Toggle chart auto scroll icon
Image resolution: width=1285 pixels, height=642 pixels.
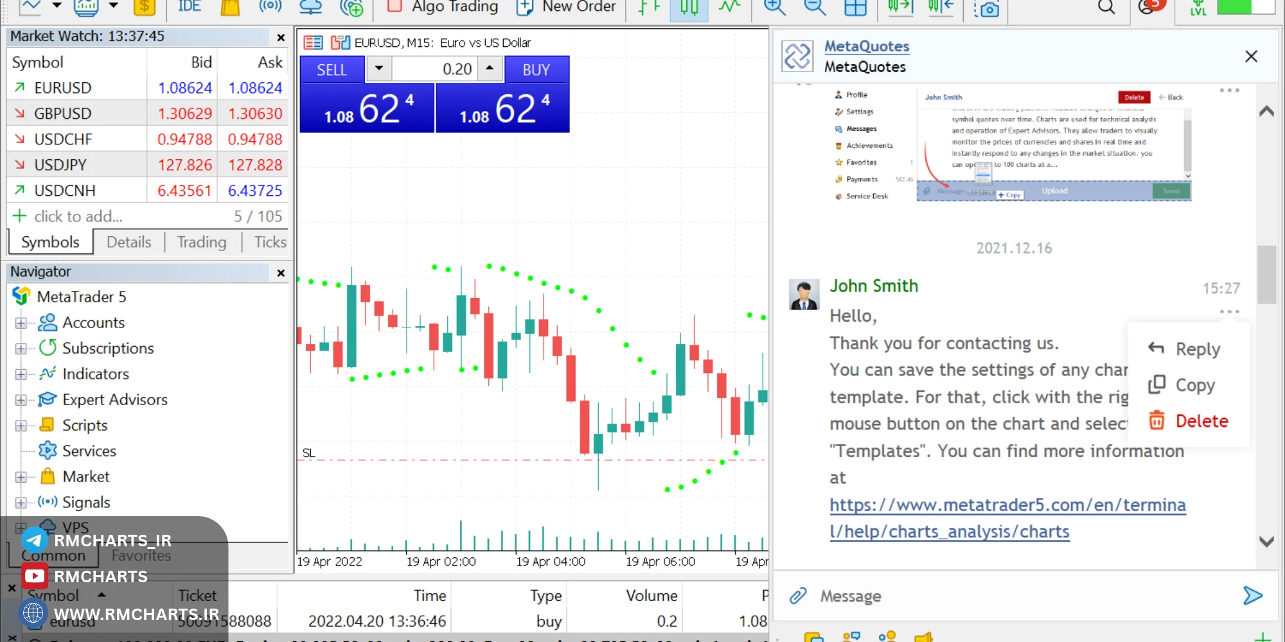pyautogui.click(x=900, y=7)
